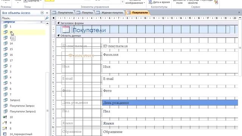Close the current document tab
Image resolution: width=242 pixels, height=136 pixels.
coord(239,12)
